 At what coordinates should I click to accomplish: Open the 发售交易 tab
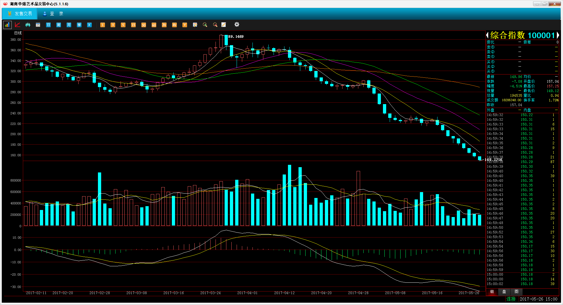(20, 14)
